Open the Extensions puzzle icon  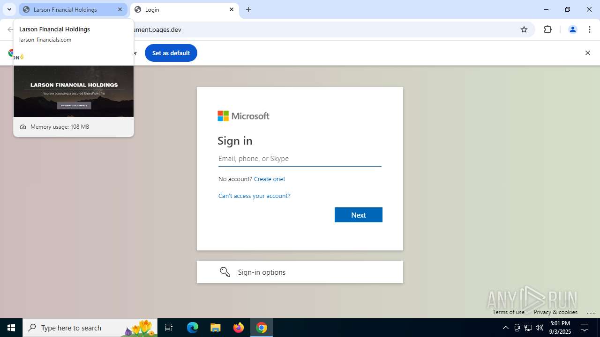[547, 29]
